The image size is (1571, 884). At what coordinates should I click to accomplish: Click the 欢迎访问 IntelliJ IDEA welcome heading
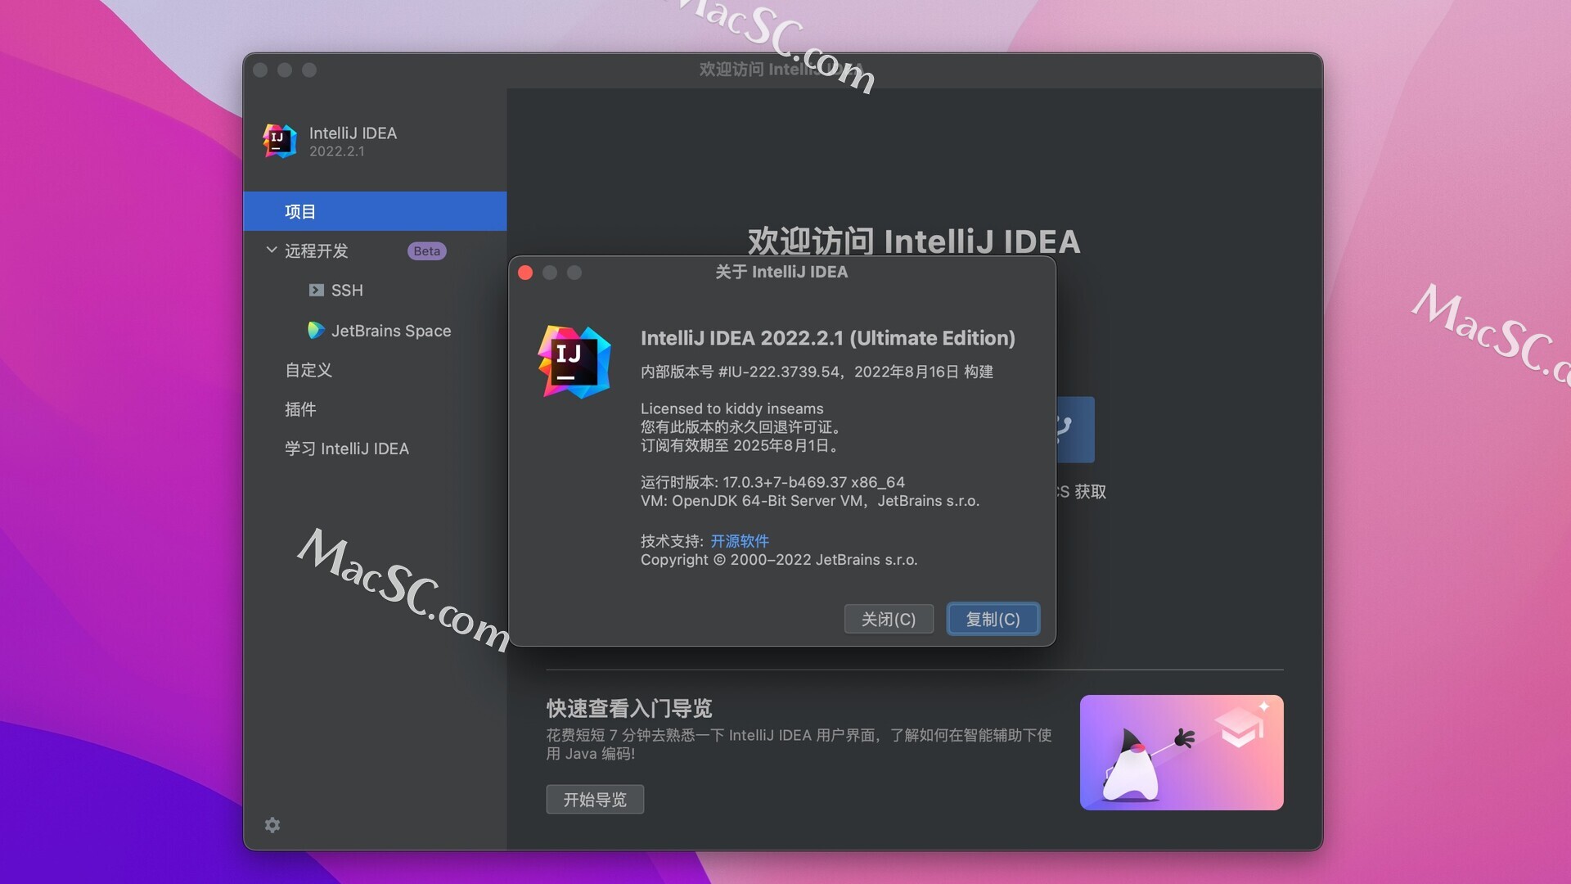coord(913,241)
